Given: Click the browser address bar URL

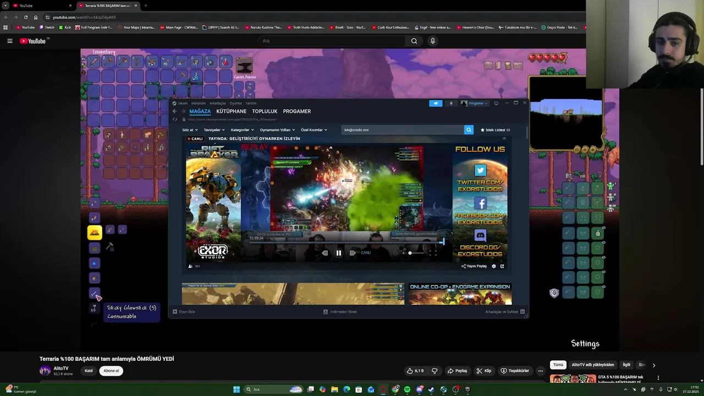Looking at the screenshot, I should pyautogui.click(x=84, y=17).
